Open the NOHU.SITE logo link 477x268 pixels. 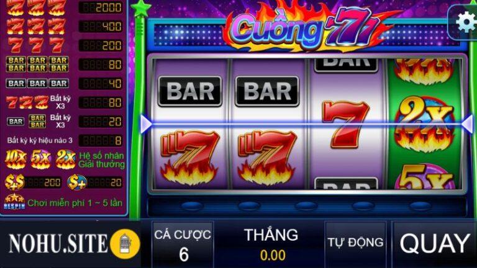coord(58,243)
